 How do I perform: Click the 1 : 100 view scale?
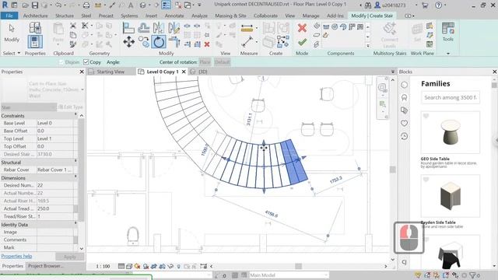[x=103, y=266]
